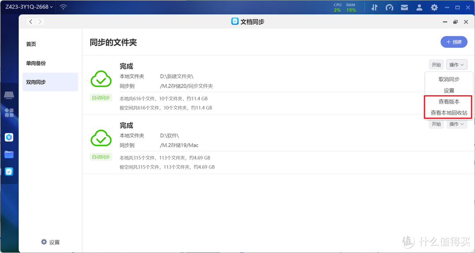This screenshot has width=475, height=253.
Task: Open the V hexagon app icon in dock
Action: [x=9, y=137]
